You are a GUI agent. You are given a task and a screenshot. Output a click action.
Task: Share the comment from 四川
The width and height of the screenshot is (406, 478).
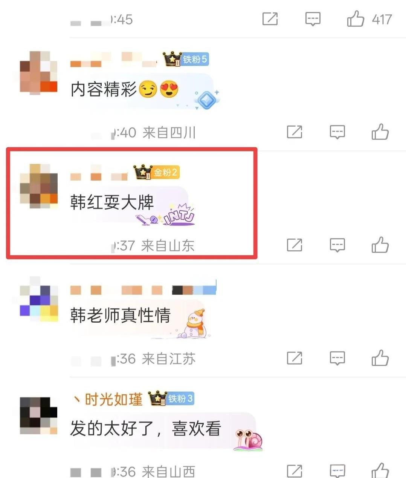coord(295,132)
